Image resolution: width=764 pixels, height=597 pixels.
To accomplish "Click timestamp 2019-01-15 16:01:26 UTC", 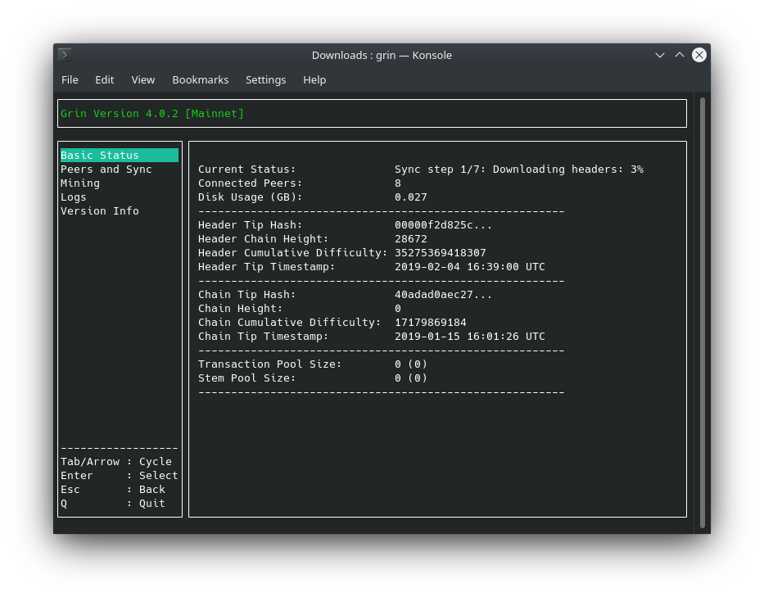I will point(470,337).
